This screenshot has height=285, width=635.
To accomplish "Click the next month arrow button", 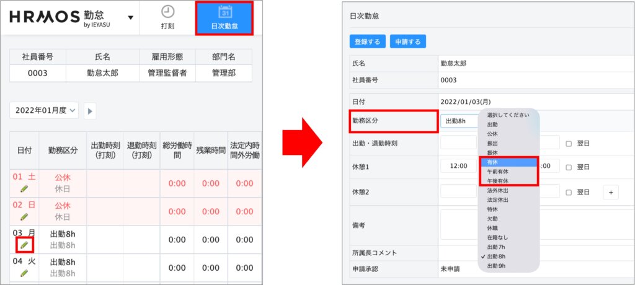I will (x=90, y=111).
